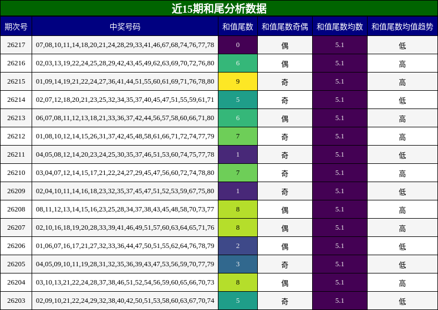The image size is (438, 310).
Task: Click the 5.1 average cell in row 26204
Action: tap(340, 282)
